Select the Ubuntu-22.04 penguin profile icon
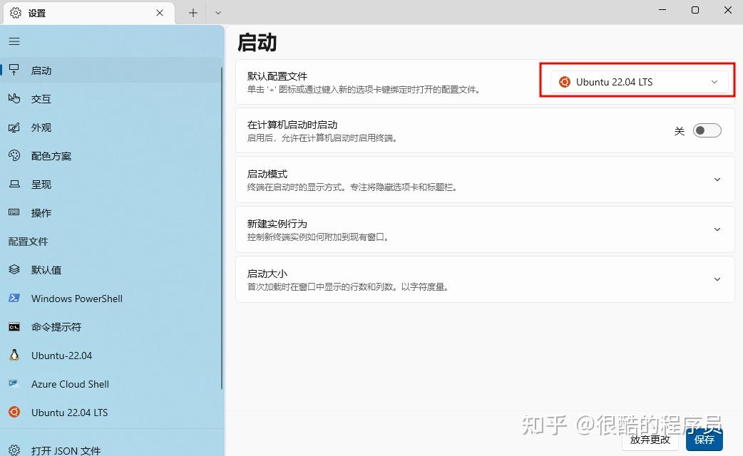 pos(14,356)
